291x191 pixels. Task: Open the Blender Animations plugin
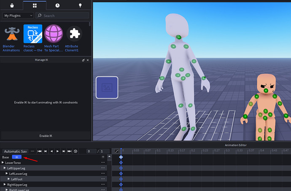11,33
